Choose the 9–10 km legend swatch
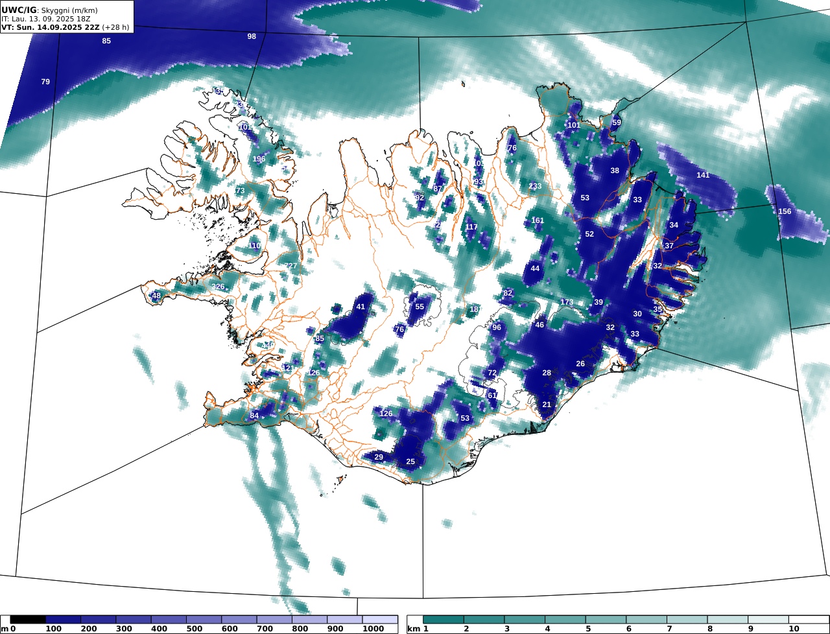This screenshot has height=634, width=830. [768, 620]
